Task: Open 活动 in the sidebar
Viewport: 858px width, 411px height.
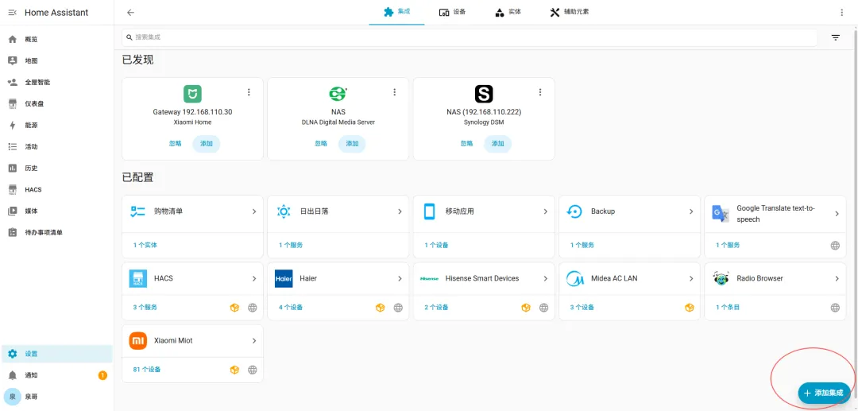Action: pos(57,146)
